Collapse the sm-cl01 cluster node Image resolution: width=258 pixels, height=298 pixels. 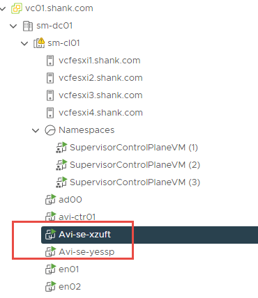tap(24, 43)
